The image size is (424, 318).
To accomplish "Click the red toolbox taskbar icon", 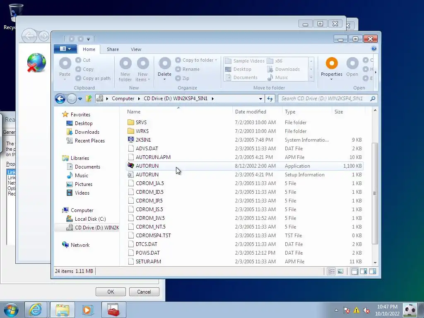I will [x=113, y=310].
